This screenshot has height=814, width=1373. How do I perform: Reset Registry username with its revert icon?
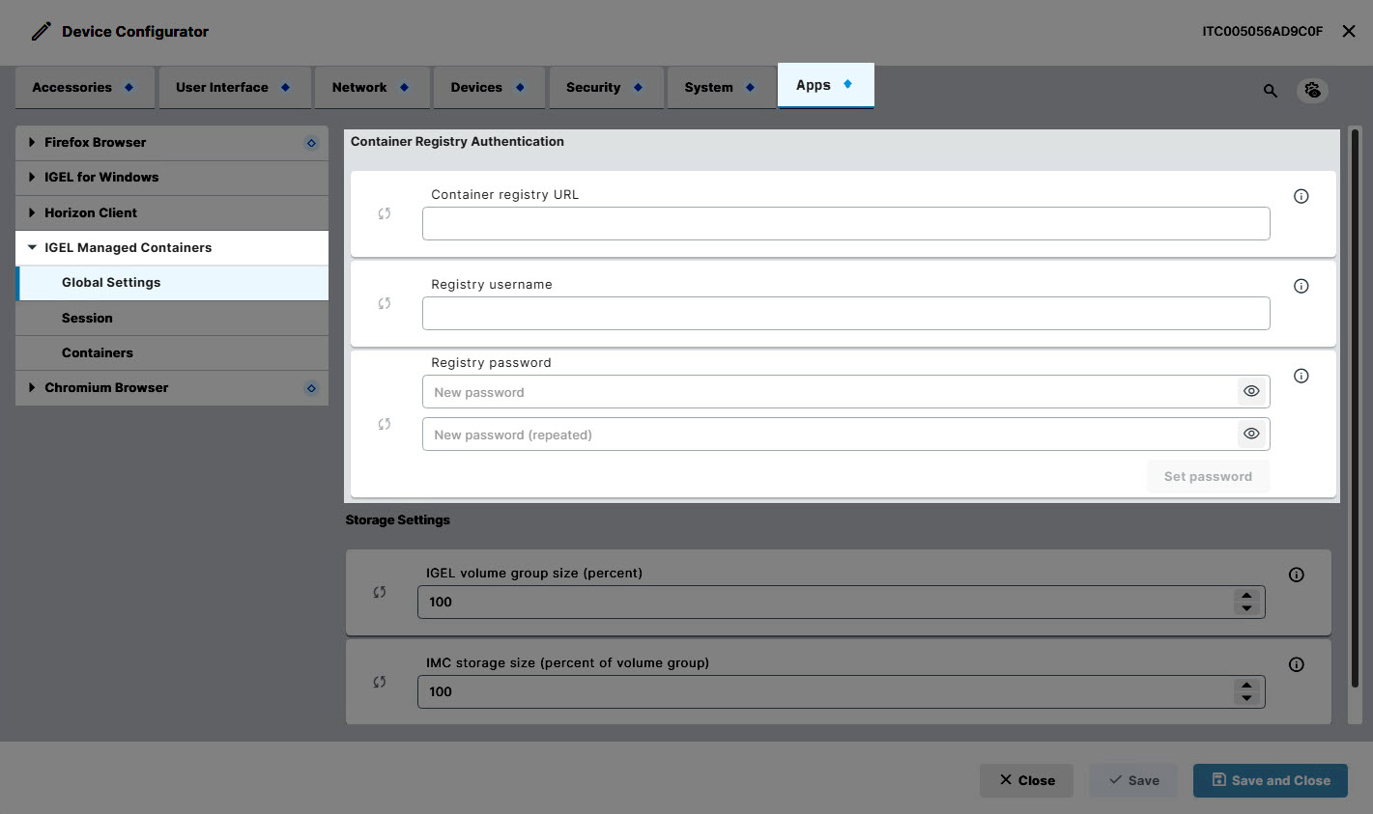click(x=385, y=303)
